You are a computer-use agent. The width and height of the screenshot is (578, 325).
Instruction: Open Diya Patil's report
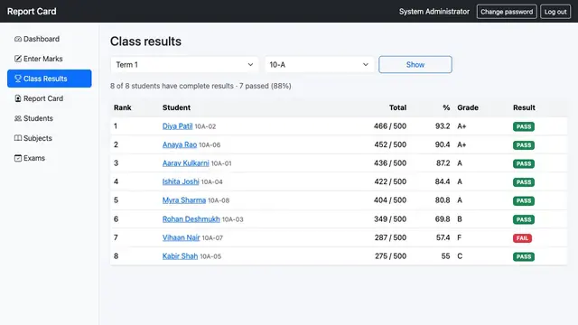pyautogui.click(x=177, y=126)
